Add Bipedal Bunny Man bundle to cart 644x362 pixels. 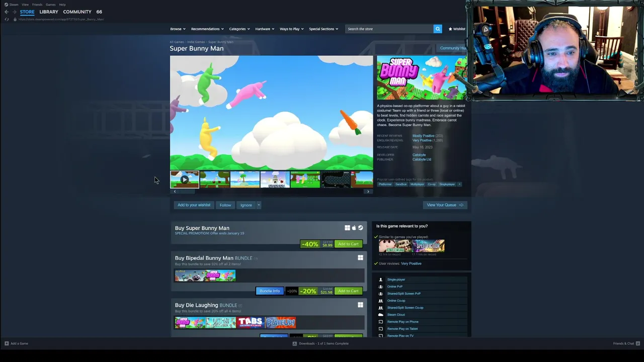(348, 291)
